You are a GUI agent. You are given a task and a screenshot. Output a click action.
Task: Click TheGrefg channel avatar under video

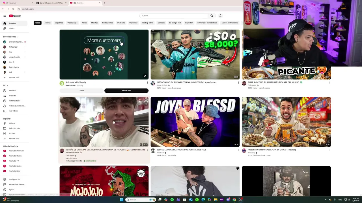244,151
